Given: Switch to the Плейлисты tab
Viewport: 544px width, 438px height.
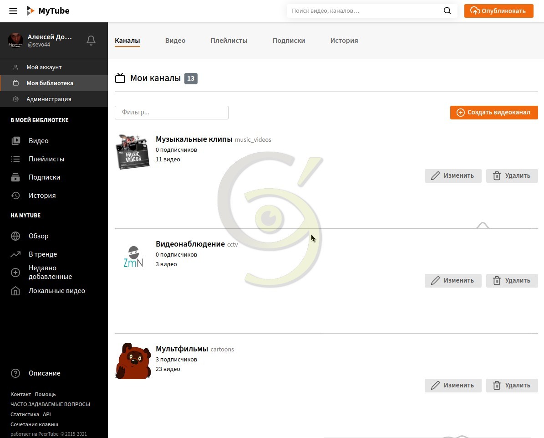Looking at the screenshot, I should pyautogui.click(x=229, y=41).
